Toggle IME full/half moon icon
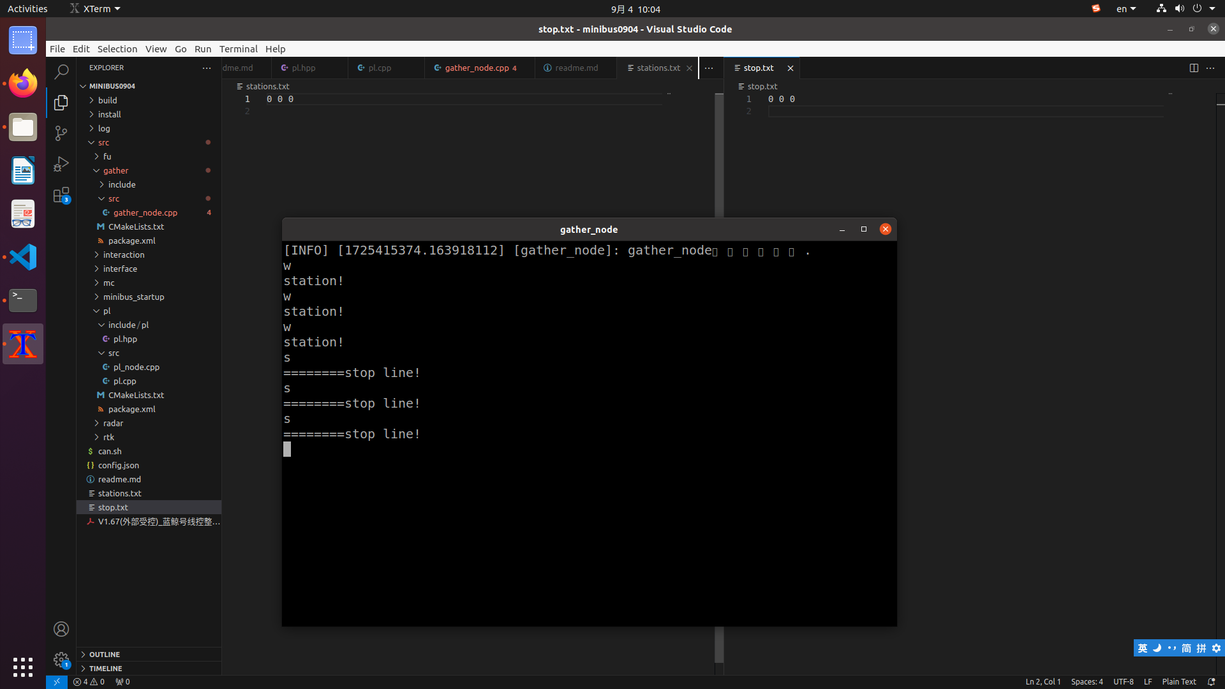1225x689 pixels. pyautogui.click(x=1157, y=648)
